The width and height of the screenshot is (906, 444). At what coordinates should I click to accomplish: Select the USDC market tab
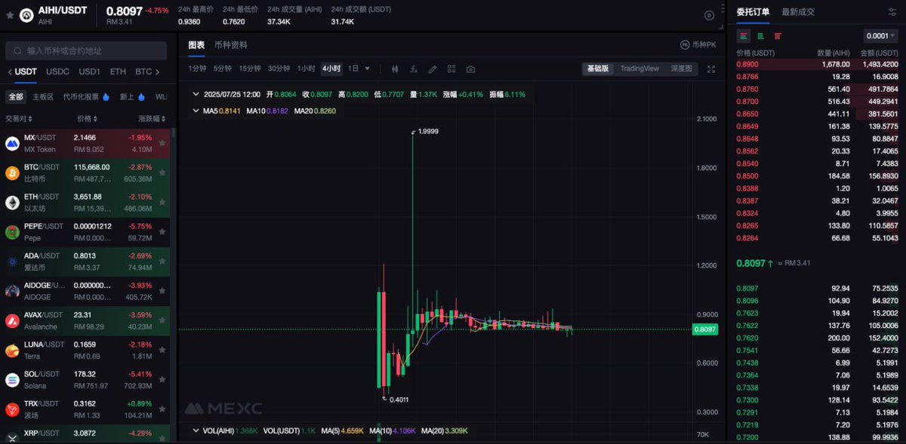pyautogui.click(x=57, y=72)
